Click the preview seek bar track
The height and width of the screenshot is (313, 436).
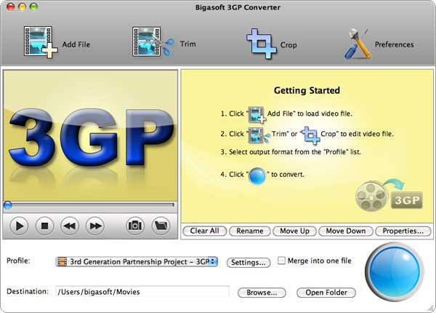(x=90, y=205)
